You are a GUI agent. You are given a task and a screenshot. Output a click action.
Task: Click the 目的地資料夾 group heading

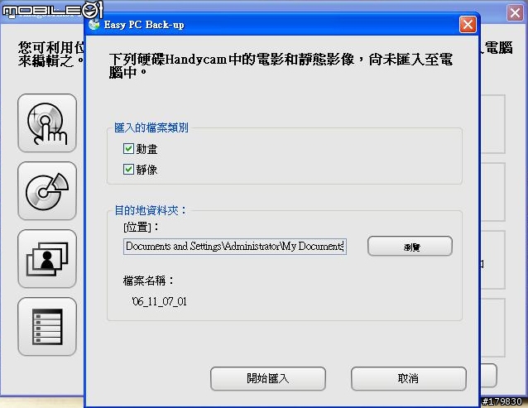coord(150,210)
